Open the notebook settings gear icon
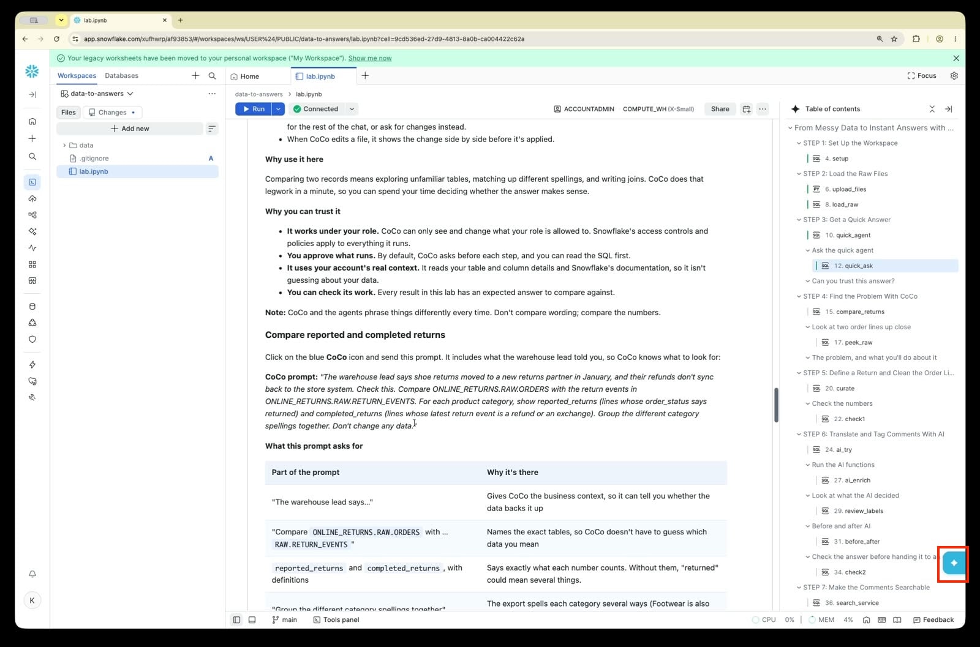 point(954,76)
